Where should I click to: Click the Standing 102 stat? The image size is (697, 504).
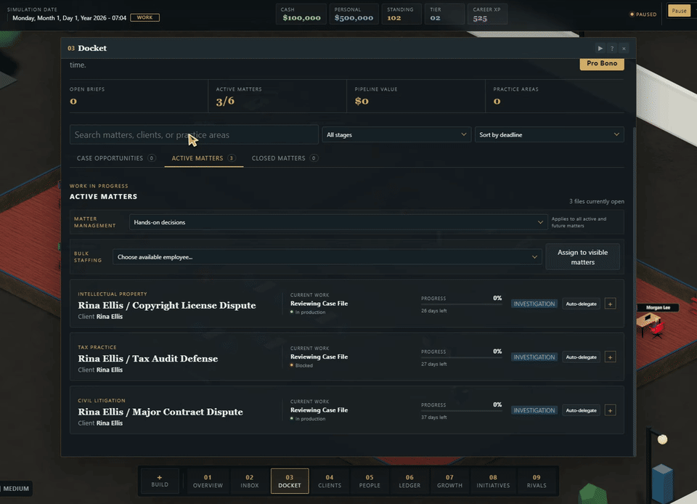[402, 15]
